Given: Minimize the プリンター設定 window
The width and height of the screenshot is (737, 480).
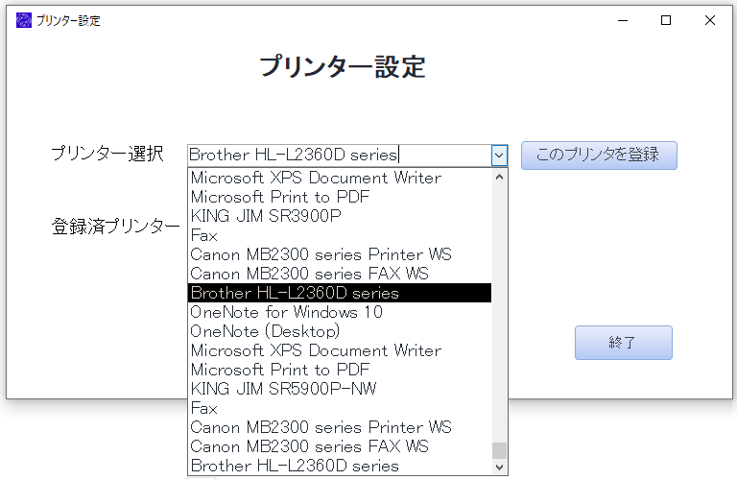Looking at the screenshot, I should [x=623, y=20].
